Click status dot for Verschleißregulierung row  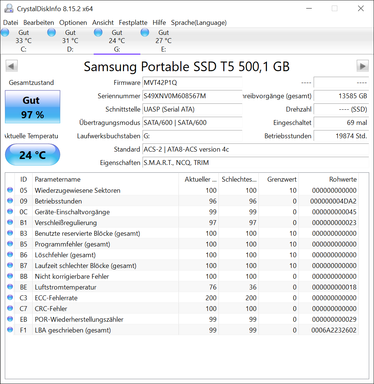10,222
